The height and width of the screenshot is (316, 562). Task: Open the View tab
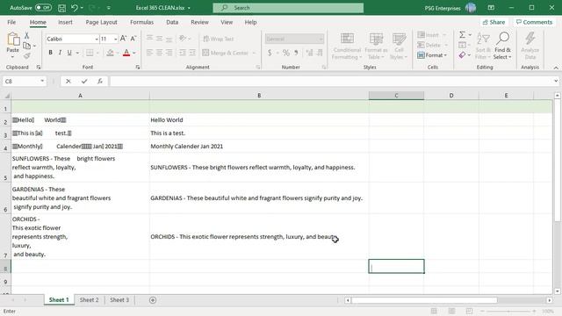pos(227,22)
